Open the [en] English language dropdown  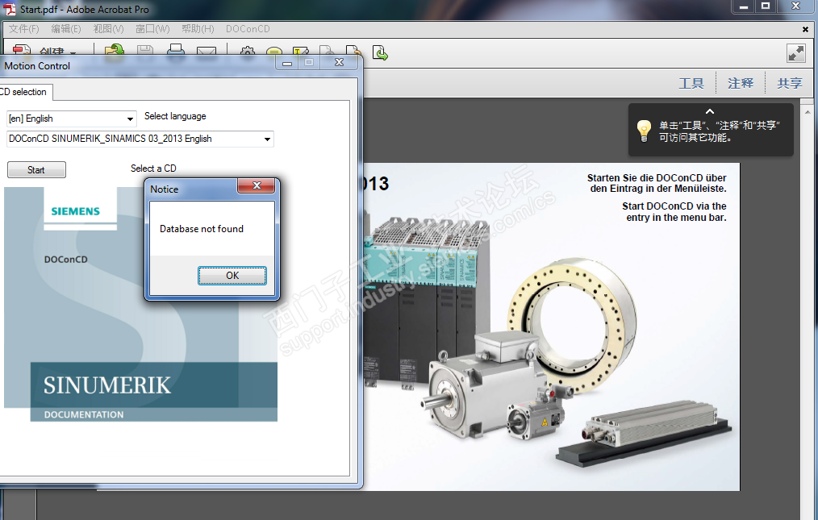coord(72,119)
